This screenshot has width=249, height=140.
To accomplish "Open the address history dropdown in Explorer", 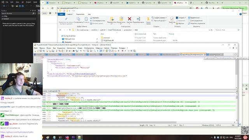I will pos(209,30).
